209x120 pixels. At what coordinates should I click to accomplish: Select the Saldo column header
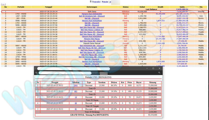(182, 7)
